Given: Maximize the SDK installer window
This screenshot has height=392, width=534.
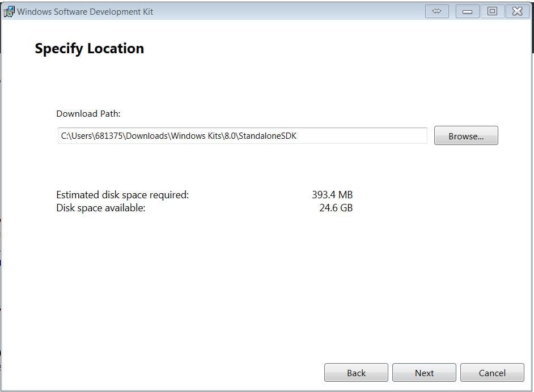Looking at the screenshot, I should point(492,11).
